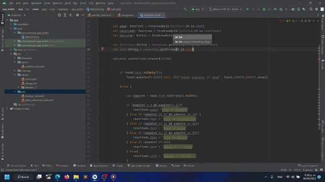The width and height of the screenshot is (325, 182).
Task: Click the error lightbulb in editor gutter
Action: pyautogui.click(x=103, y=49)
